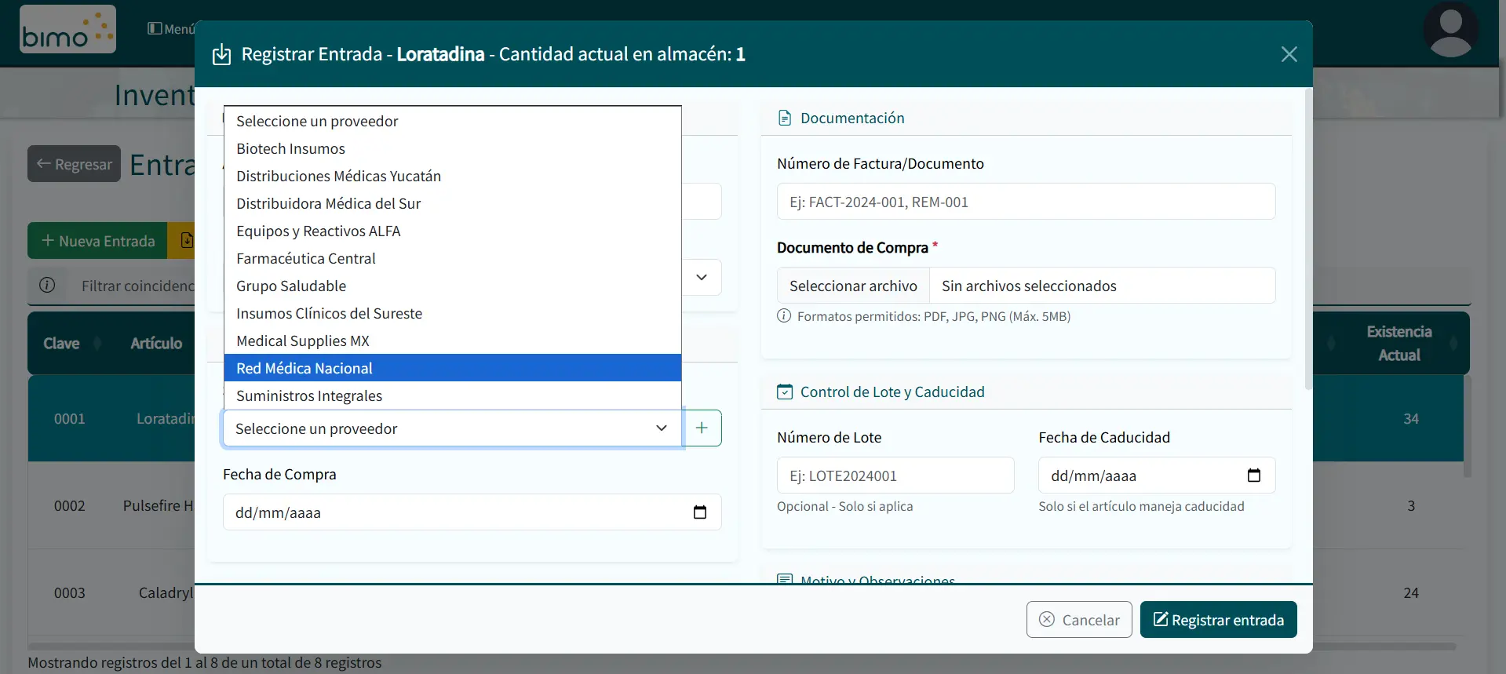1506x674 pixels.
Task: Click yellow button next to Nueva Entrada
Action: coord(182,241)
